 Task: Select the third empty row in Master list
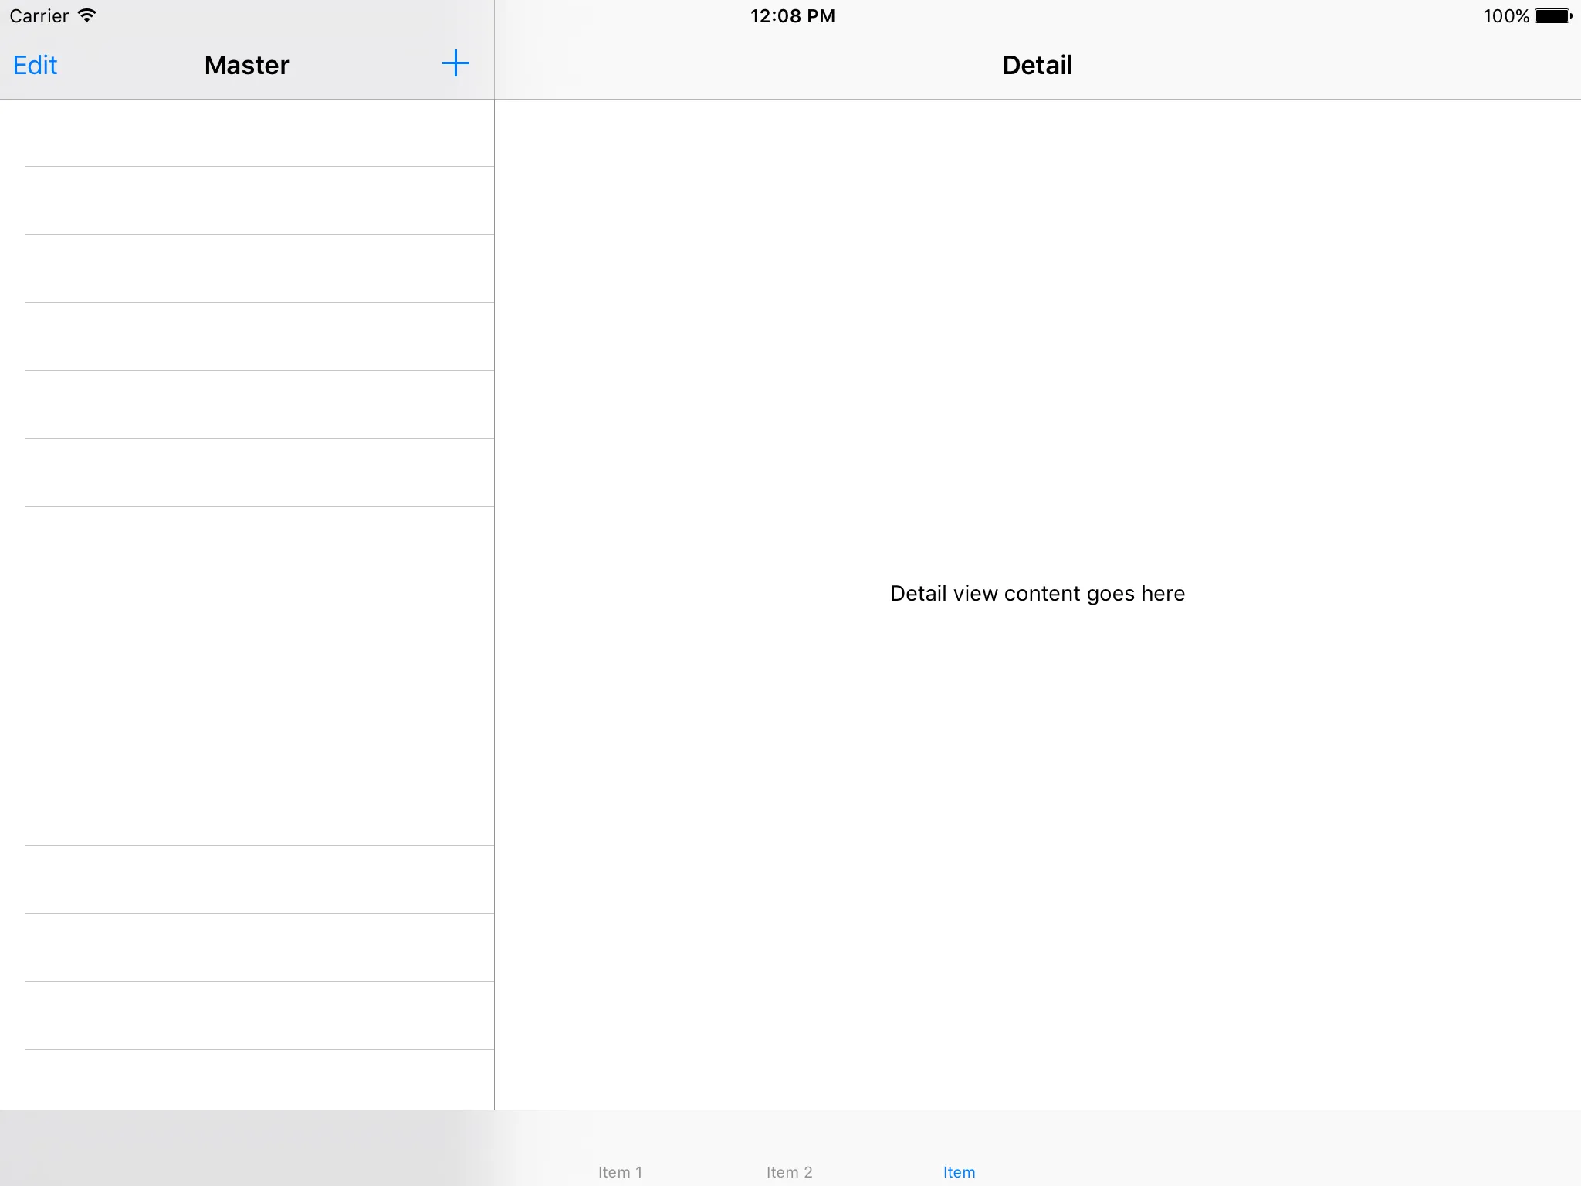247,269
